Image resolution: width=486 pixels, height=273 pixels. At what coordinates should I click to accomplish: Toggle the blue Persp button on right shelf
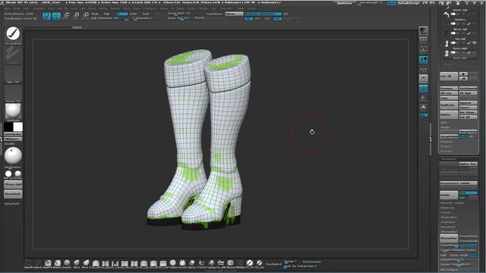coord(424,59)
